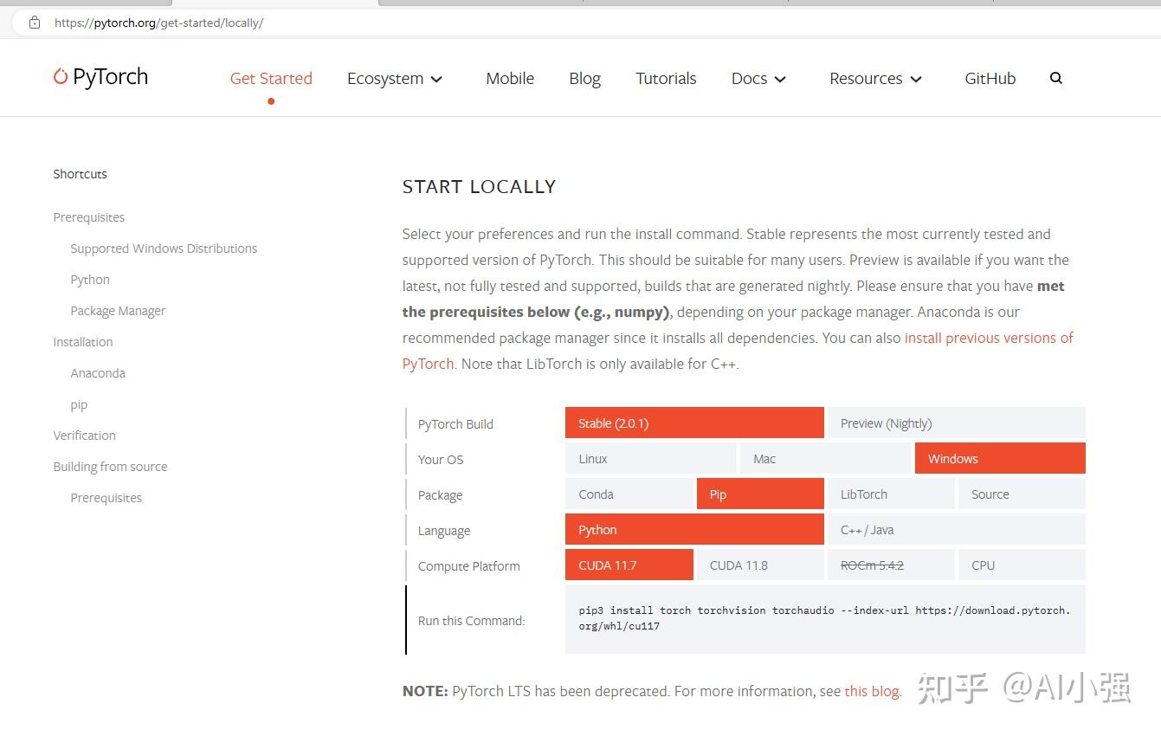
Task: Click the browser URL address field
Action: tap(519, 23)
